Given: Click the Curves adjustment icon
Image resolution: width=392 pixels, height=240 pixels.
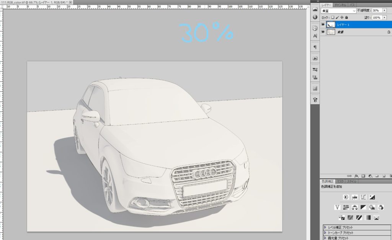Looking at the screenshot, I should click(x=363, y=197).
